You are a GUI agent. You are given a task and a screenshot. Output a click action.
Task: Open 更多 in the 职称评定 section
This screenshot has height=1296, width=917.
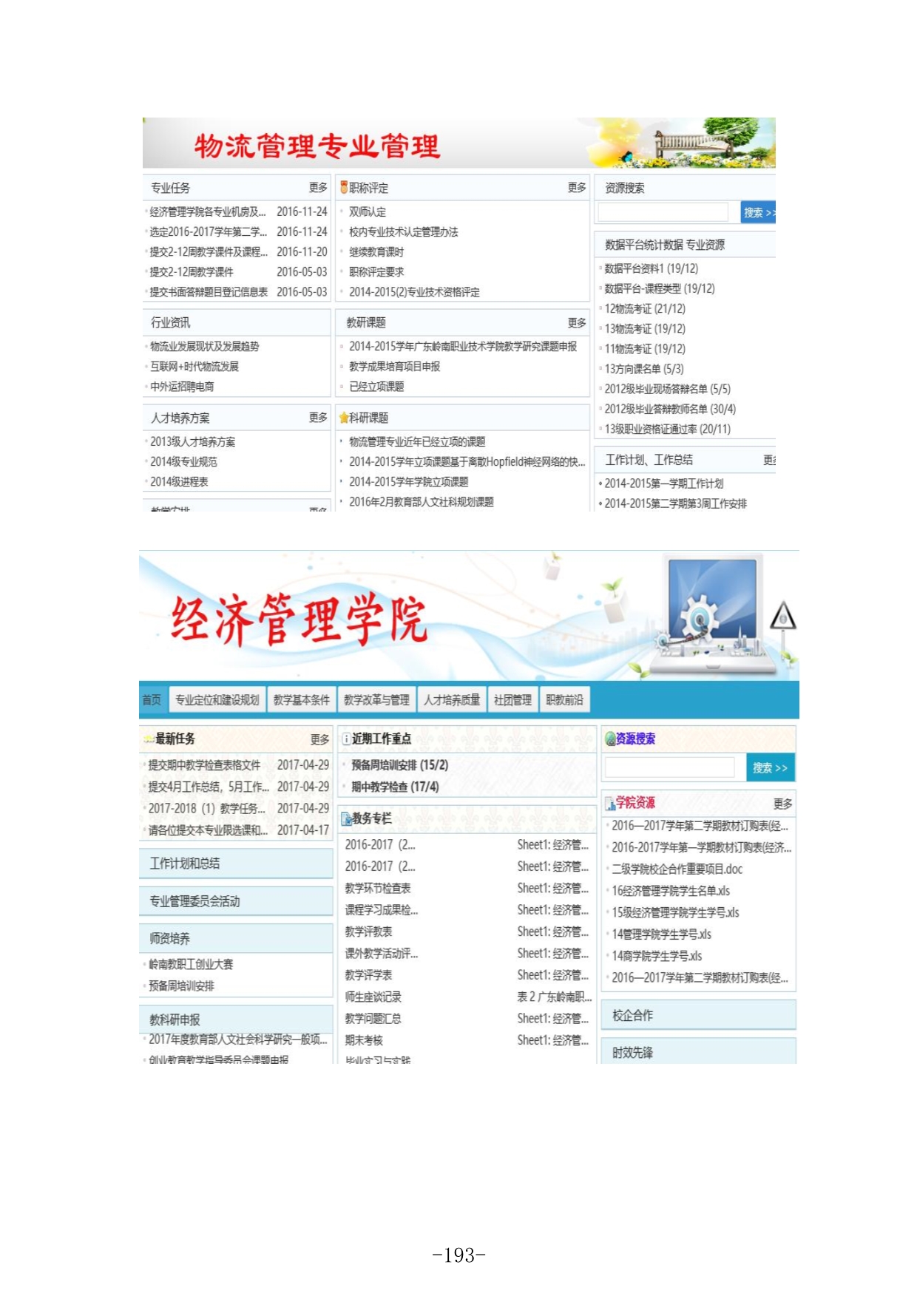tap(577, 188)
